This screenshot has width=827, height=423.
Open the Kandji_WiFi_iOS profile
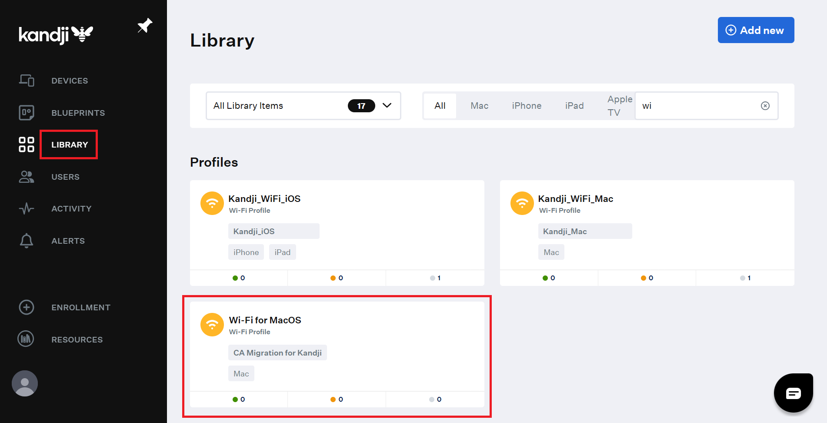coord(264,199)
